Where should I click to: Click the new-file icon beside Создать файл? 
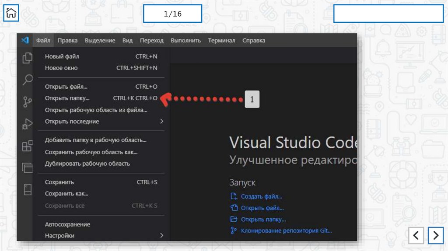pyautogui.click(x=234, y=196)
